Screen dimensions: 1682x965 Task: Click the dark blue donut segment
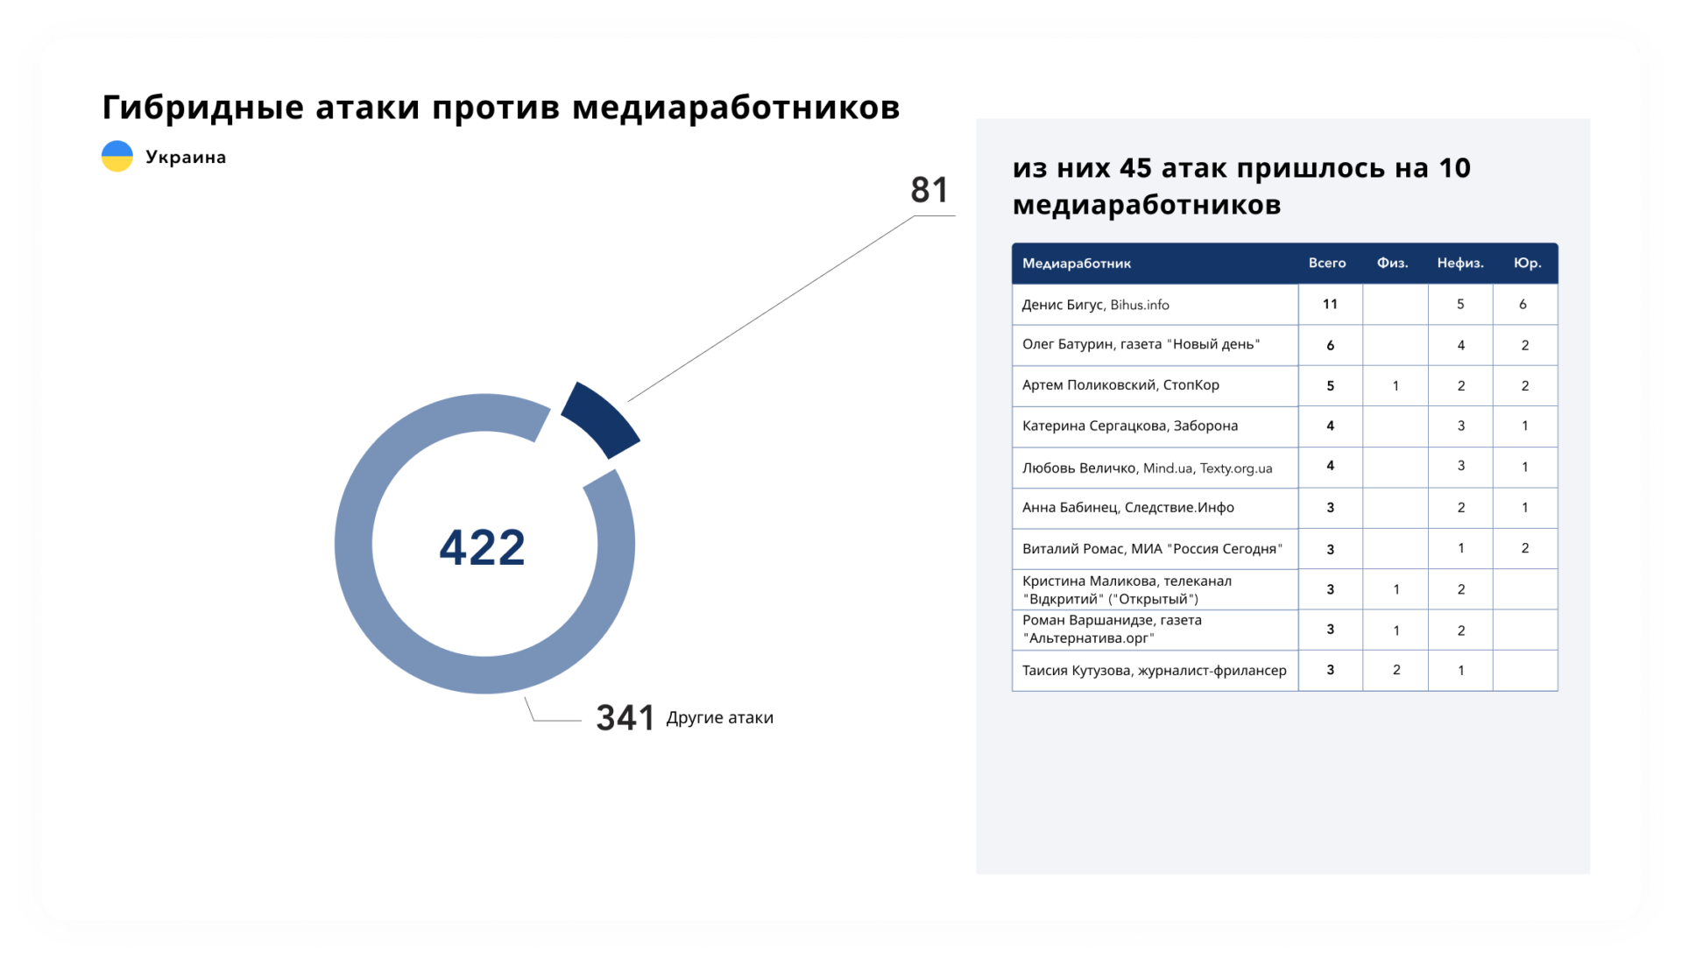[602, 419]
